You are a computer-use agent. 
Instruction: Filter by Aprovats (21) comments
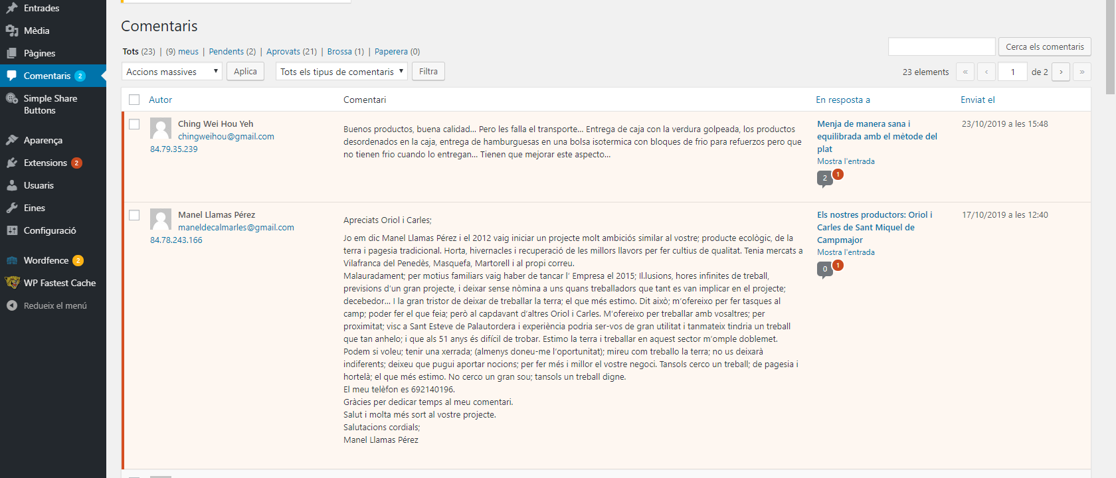click(292, 51)
